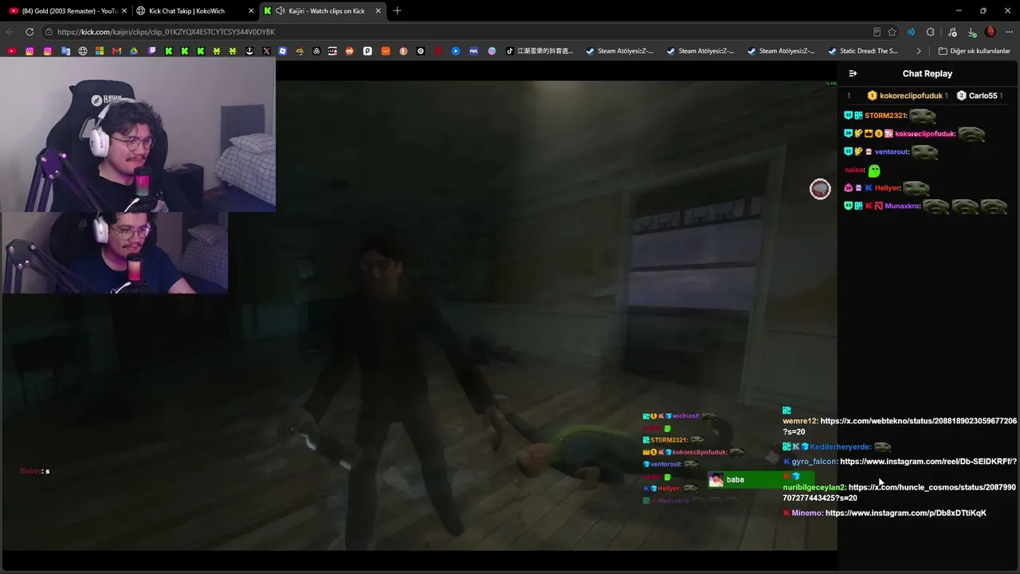The image size is (1020, 574).
Task: Click username ventorout in chat replay
Action: click(x=892, y=151)
